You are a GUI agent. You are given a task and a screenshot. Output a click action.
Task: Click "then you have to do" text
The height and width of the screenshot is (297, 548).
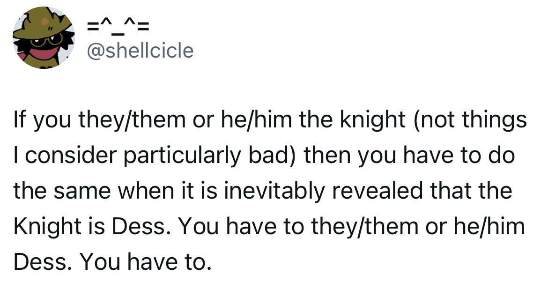click(409, 156)
